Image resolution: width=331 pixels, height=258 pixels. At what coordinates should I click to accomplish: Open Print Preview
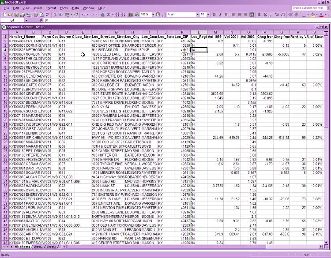tap(42, 15)
